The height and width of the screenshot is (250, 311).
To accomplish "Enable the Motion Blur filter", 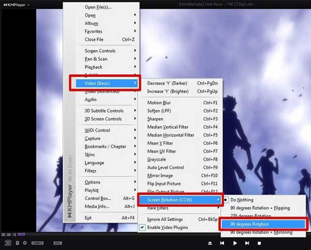I will coord(179,103).
